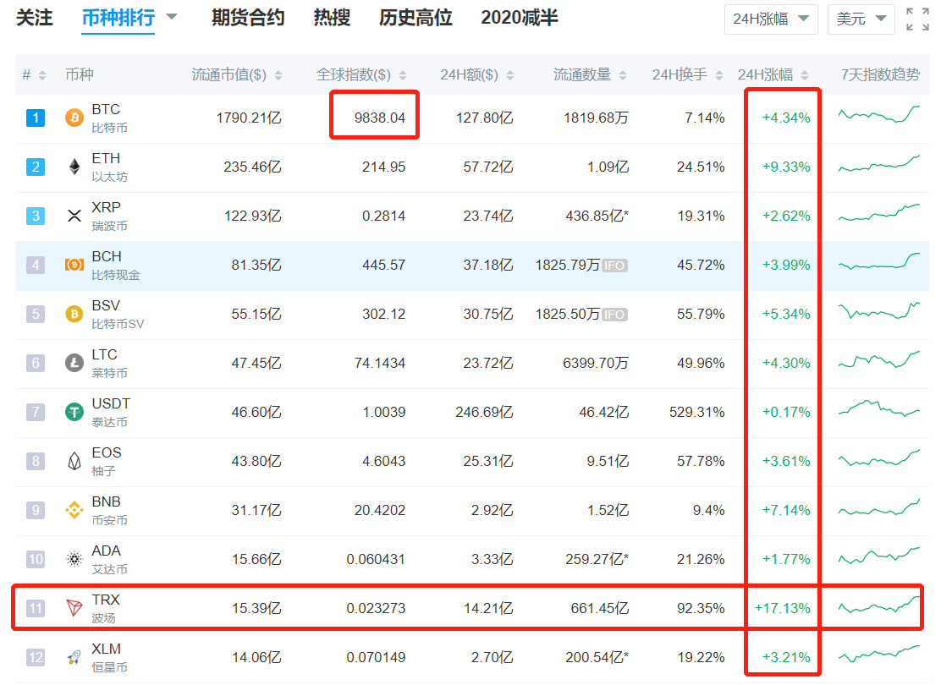Open the 美元 currency dropdown
Image resolution: width=952 pixels, height=685 pixels.
click(861, 19)
